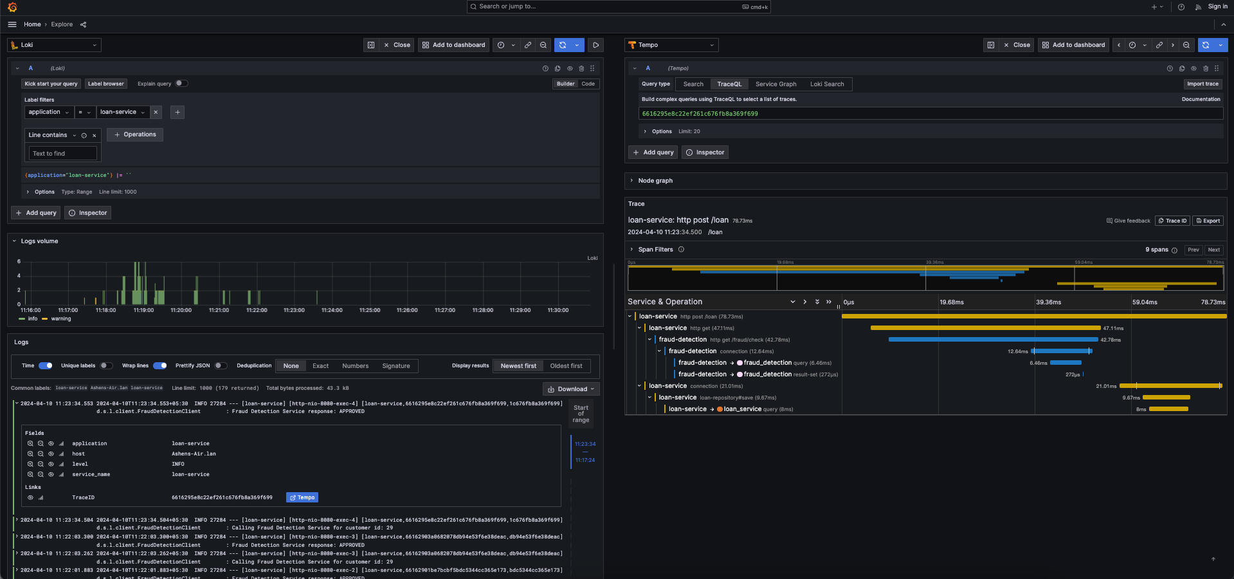Click the trace minimap timeline overview
Viewport: 1234px width, 579px height.
pos(925,278)
